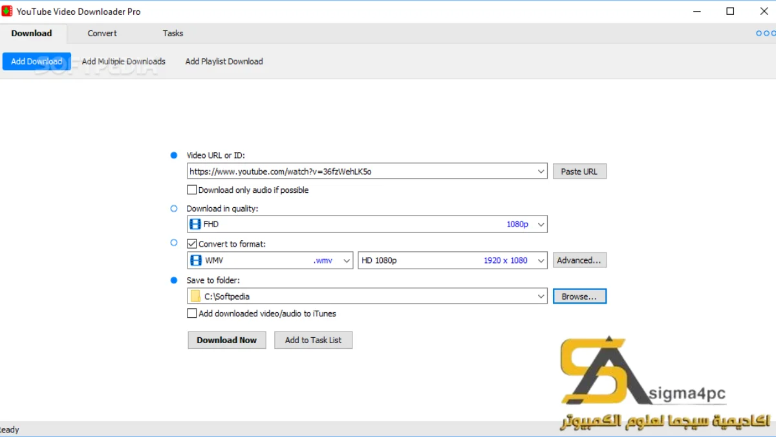776x437 pixels.
Task: Switch to the Download tab
Action: pyautogui.click(x=32, y=33)
